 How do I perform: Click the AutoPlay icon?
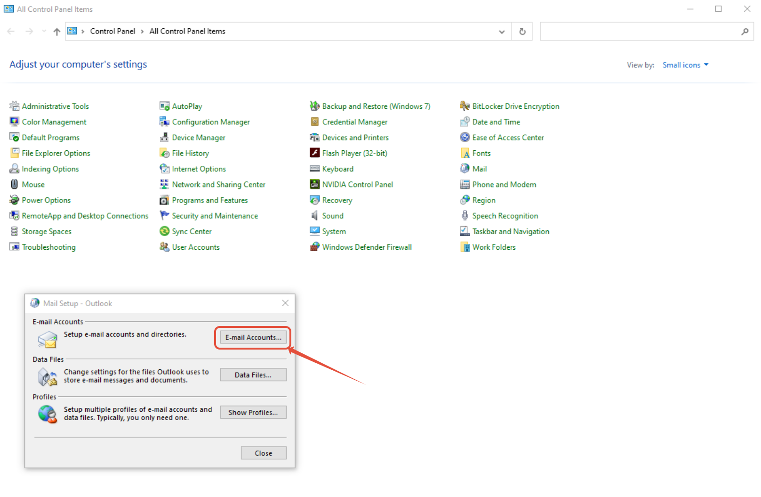(x=164, y=106)
